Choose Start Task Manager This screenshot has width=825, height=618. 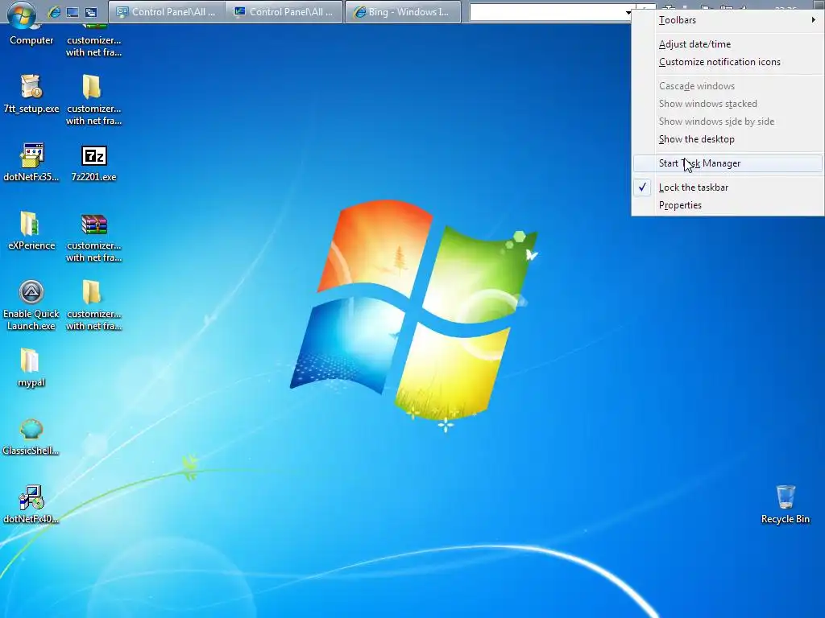click(x=728, y=163)
